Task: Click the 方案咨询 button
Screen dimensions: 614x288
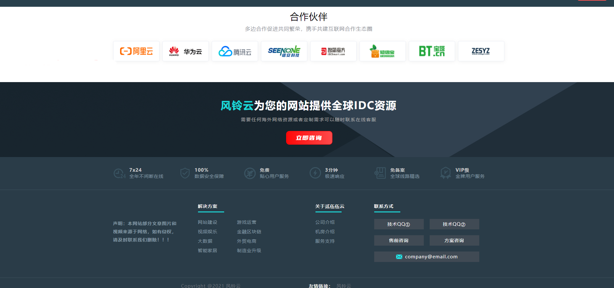Action: point(454,240)
